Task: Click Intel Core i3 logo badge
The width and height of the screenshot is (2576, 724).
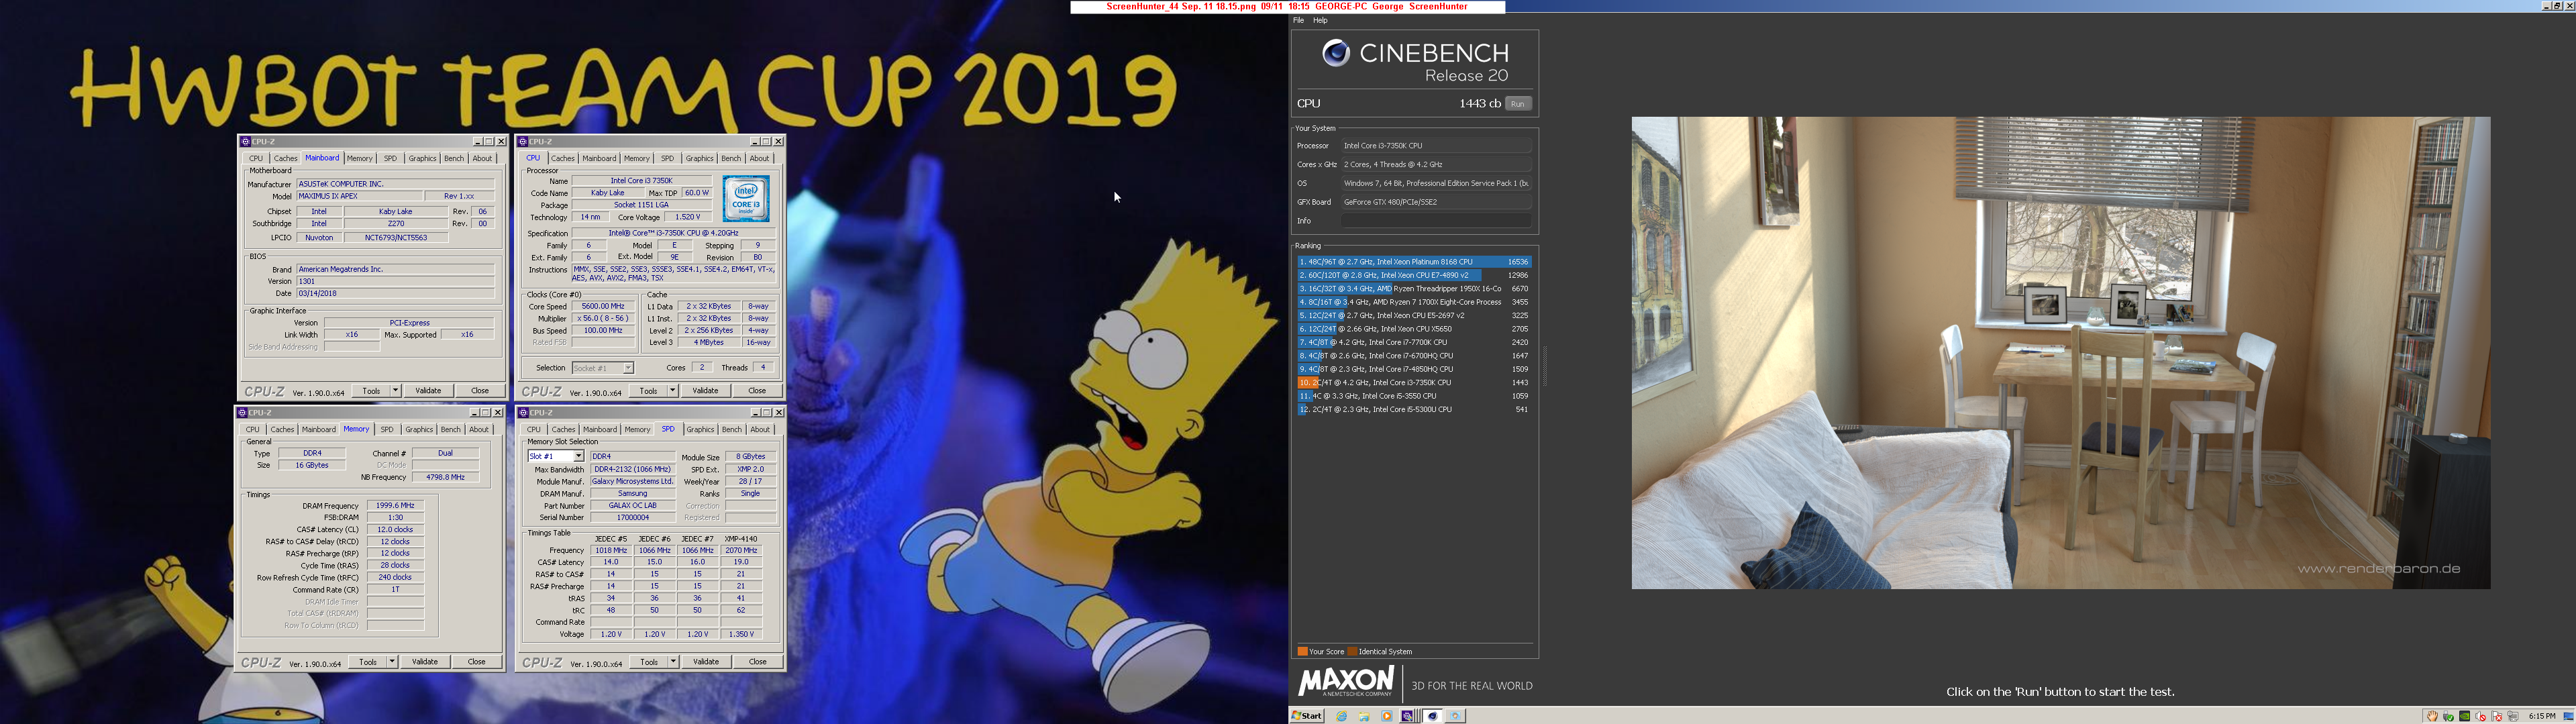Action: [x=745, y=199]
